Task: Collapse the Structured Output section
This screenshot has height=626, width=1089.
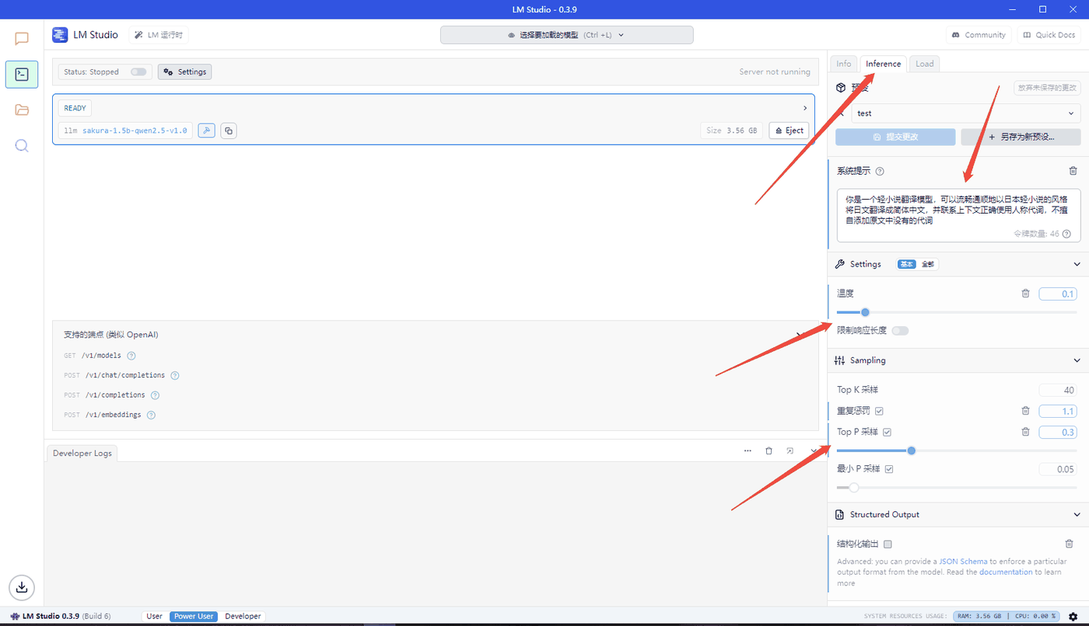Action: click(x=1077, y=514)
